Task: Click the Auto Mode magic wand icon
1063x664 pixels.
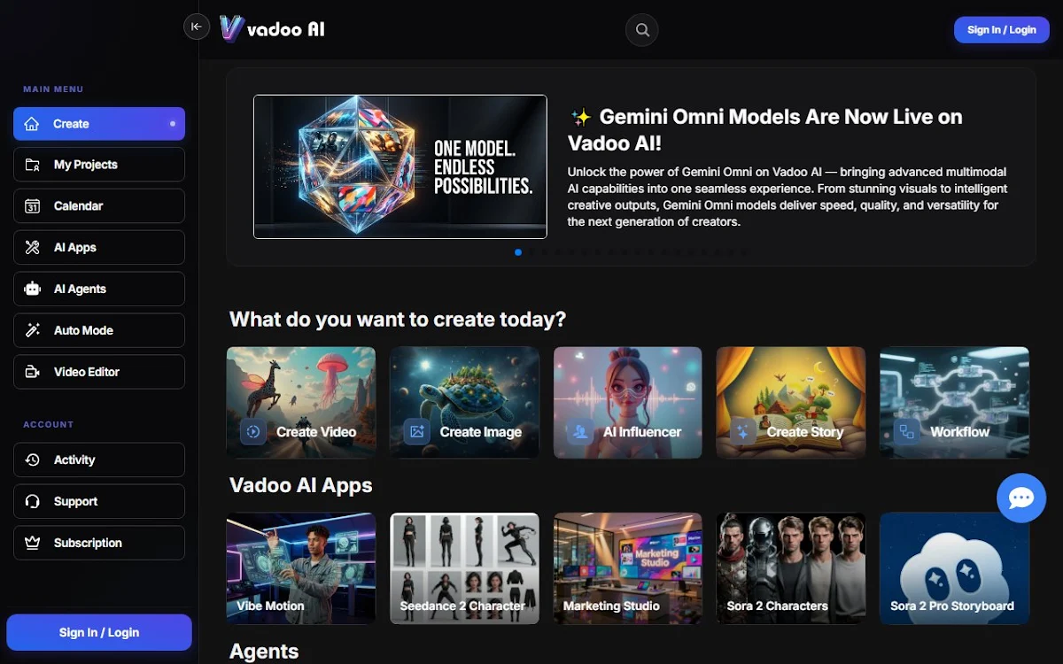Action: coord(33,330)
